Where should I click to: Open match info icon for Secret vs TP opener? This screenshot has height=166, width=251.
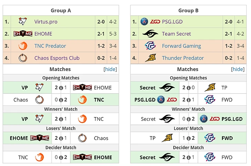click(x=188, y=88)
